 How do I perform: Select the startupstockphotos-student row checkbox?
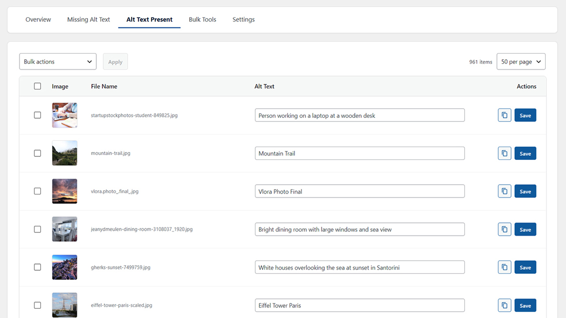coord(38,115)
